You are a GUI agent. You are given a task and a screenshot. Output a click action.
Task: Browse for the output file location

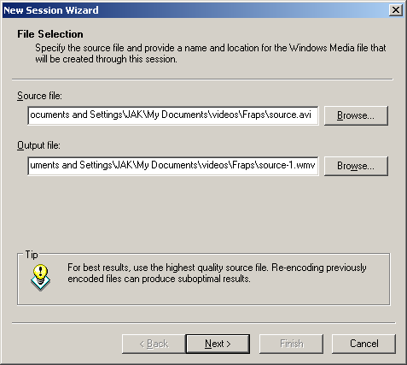(356, 166)
